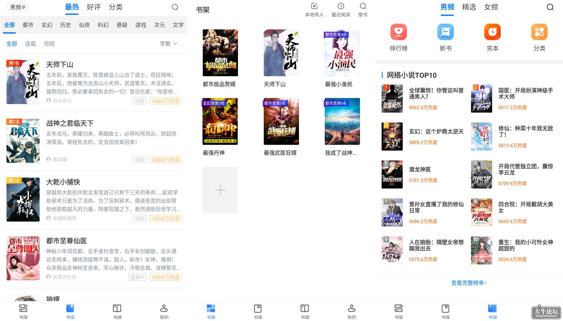
Task: Tap 我的 icon in left screen bottom bar
Action: coord(164,308)
